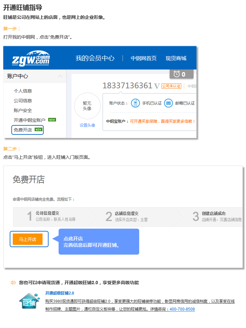Click the 暂无头像 avatar placeholder
The height and width of the screenshot is (328, 246).
[87, 106]
